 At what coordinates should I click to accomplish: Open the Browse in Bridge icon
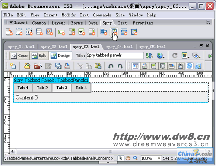pyautogui.click(x=38, y=66)
